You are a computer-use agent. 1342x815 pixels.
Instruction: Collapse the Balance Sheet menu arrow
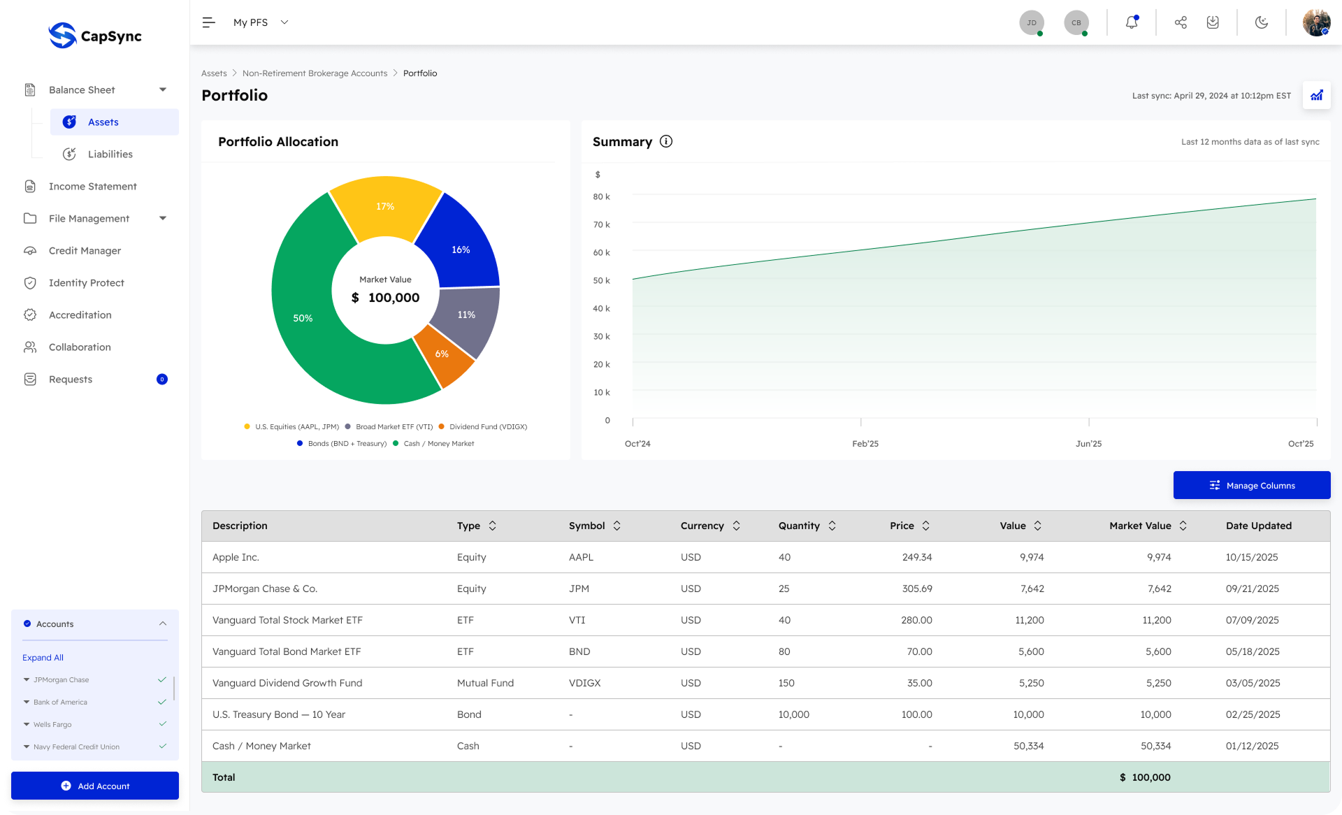pyautogui.click(x=163, y=89)
